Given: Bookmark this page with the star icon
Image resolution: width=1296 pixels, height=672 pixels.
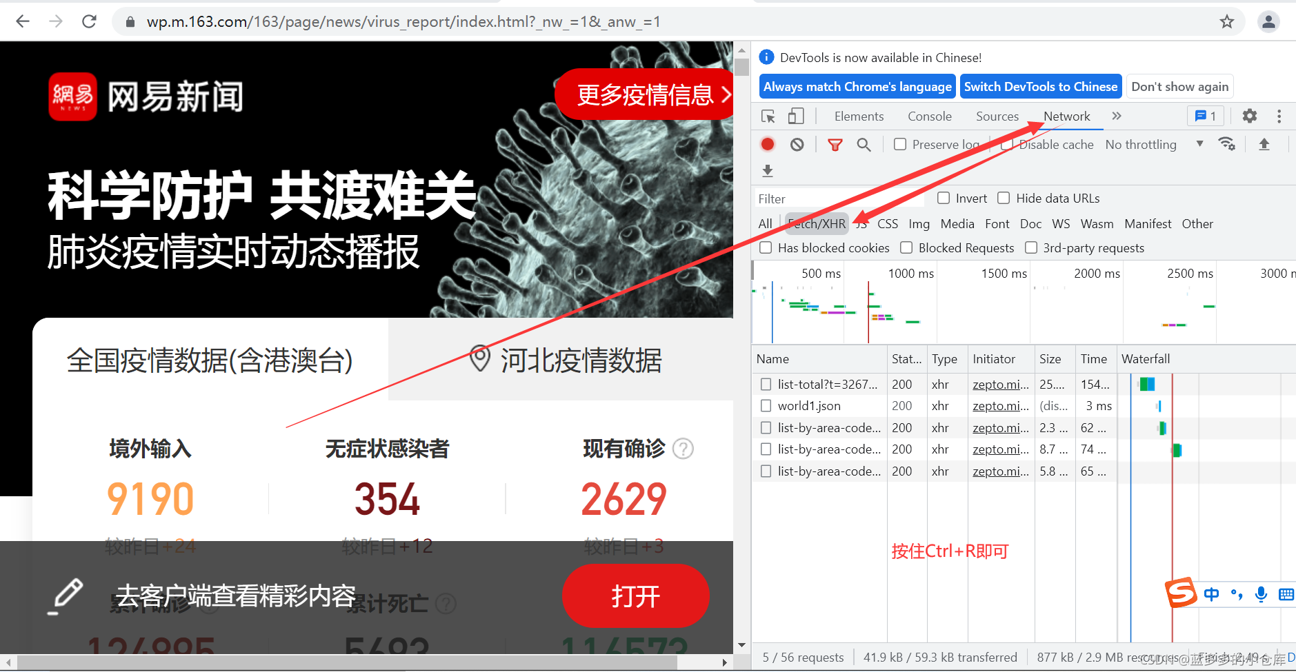Looking at the screenshot, I should click(x=1226, y=21).
